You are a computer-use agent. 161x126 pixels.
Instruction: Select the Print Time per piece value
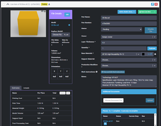coord(40,103)
